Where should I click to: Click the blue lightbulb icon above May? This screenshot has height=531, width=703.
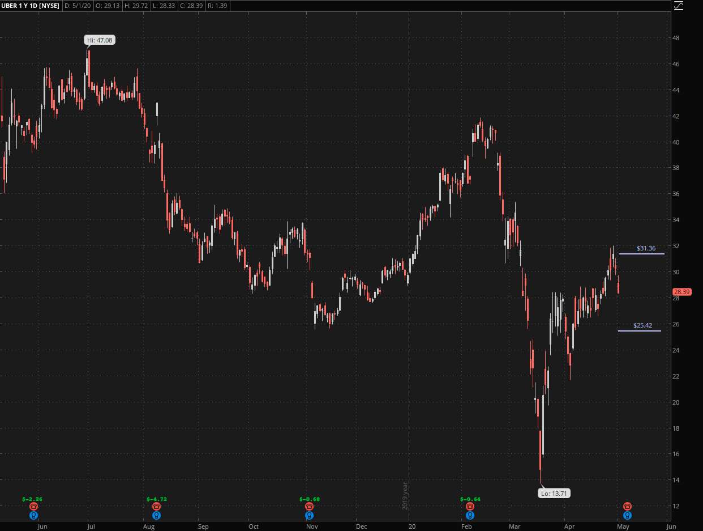pos(627,516)
